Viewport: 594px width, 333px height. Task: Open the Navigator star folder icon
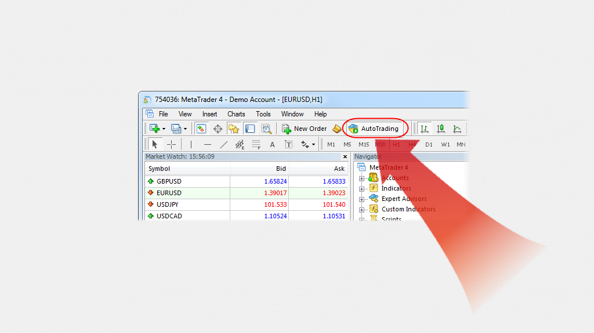234,129
